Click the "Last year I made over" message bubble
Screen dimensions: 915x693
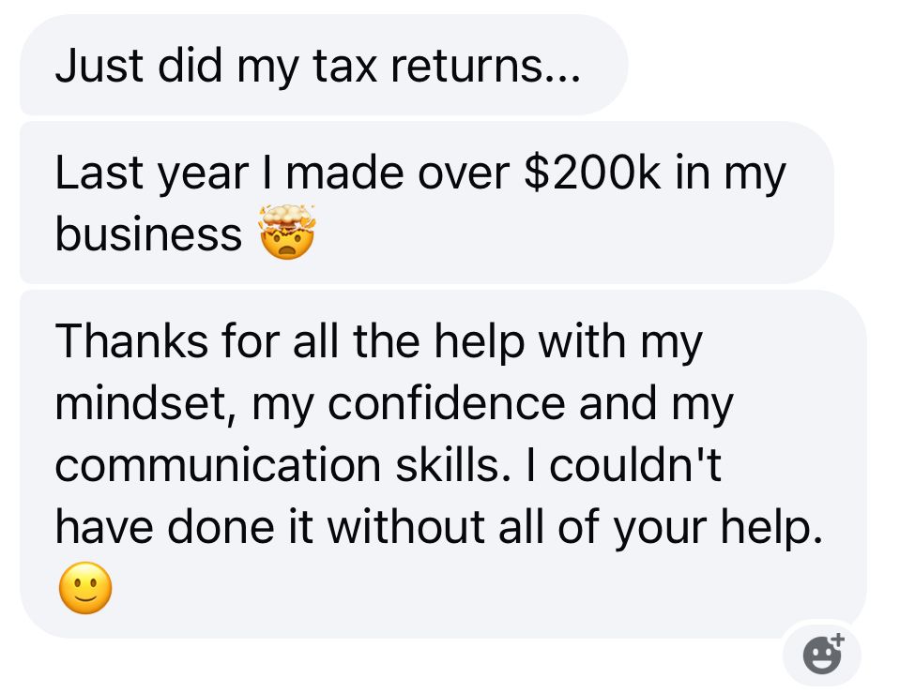[422, 203]
